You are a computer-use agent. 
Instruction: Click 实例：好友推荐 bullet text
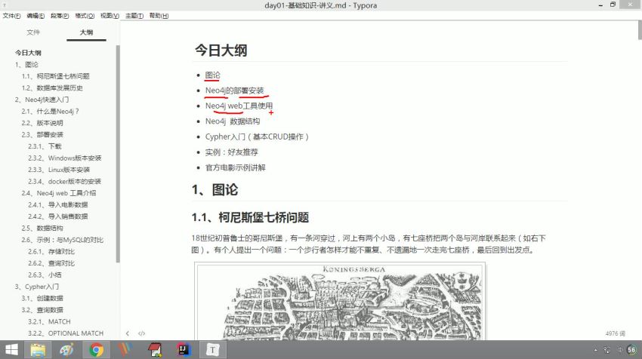coord(232,152)
